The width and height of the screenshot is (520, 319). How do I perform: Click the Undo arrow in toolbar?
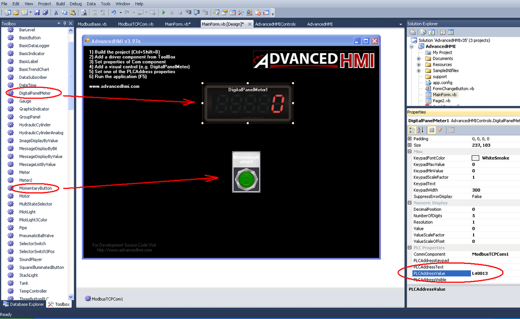pyautogui.click(x=114, y=13)
